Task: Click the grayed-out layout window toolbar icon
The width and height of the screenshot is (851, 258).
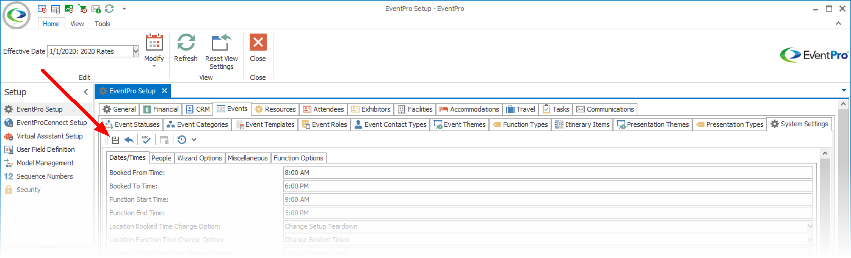Action: (x=164, y=140)
